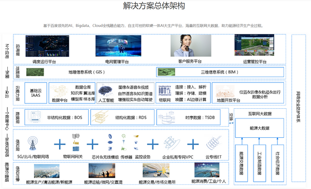Image resolution: width=311 pixels, height=189 pixels.
Task: Select the 非结构化数据：BOS box
Action: point(56,117)
